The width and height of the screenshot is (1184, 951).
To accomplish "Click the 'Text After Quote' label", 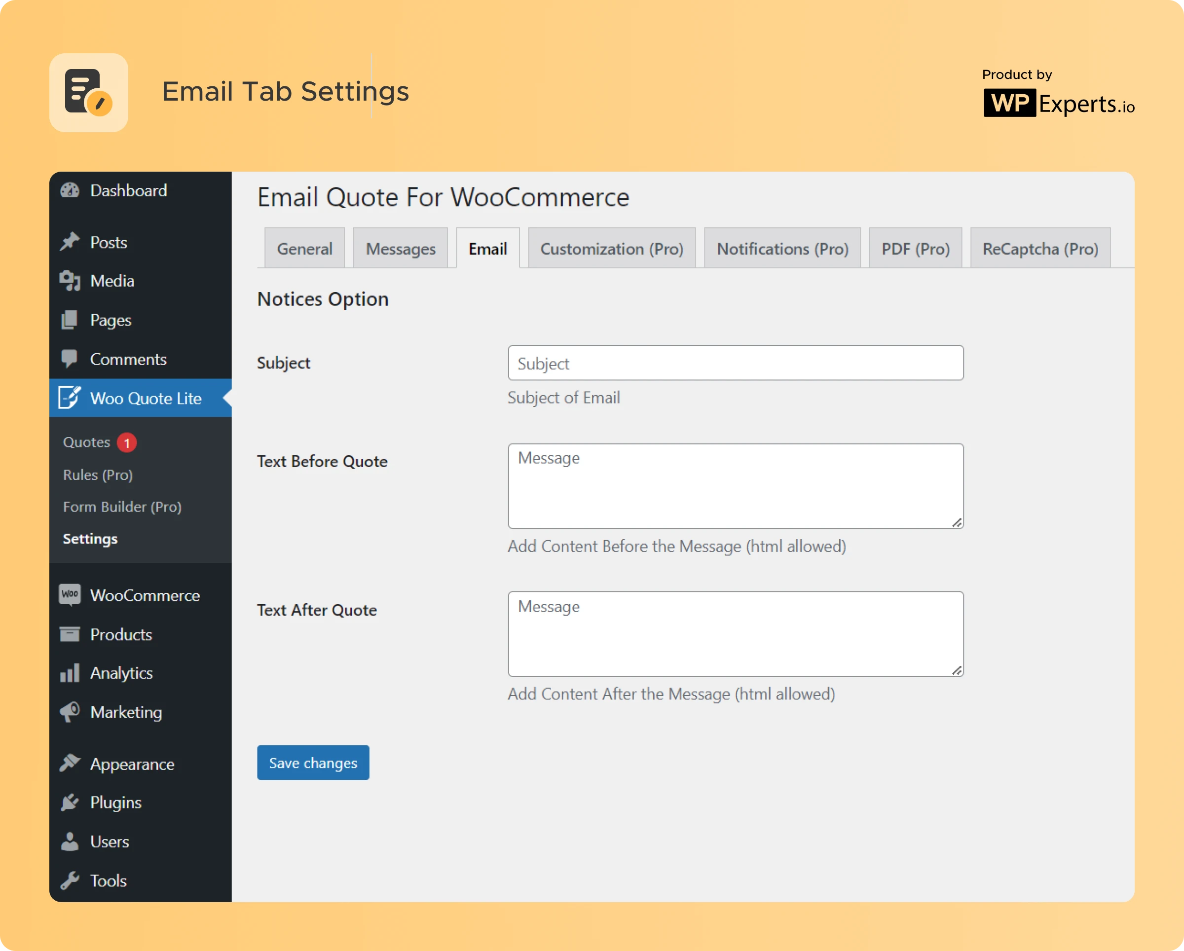I will tap(317, 610).
